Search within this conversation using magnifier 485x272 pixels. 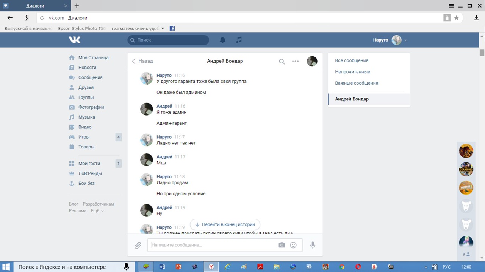[x=282, y=61]
